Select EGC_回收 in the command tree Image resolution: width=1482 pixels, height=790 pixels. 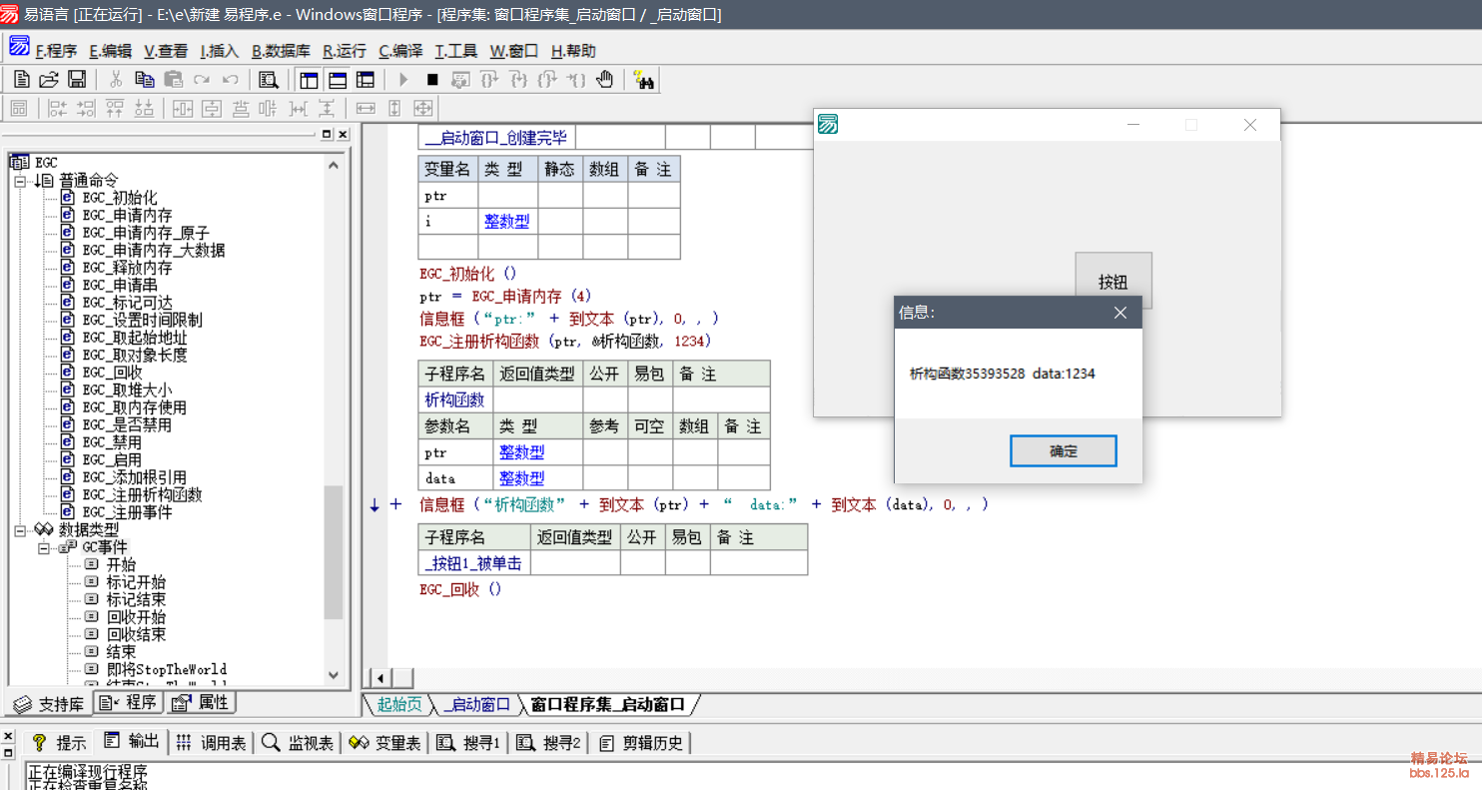[x=112, y=373]
